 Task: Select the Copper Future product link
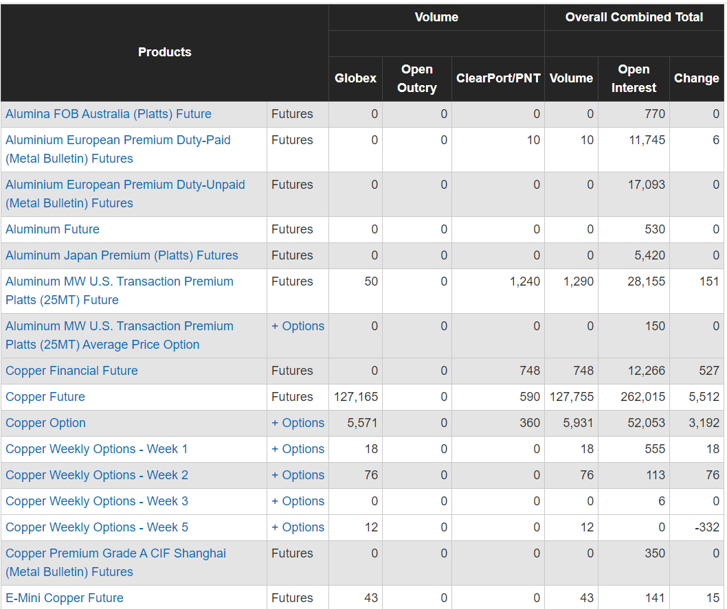click(45, 397)
